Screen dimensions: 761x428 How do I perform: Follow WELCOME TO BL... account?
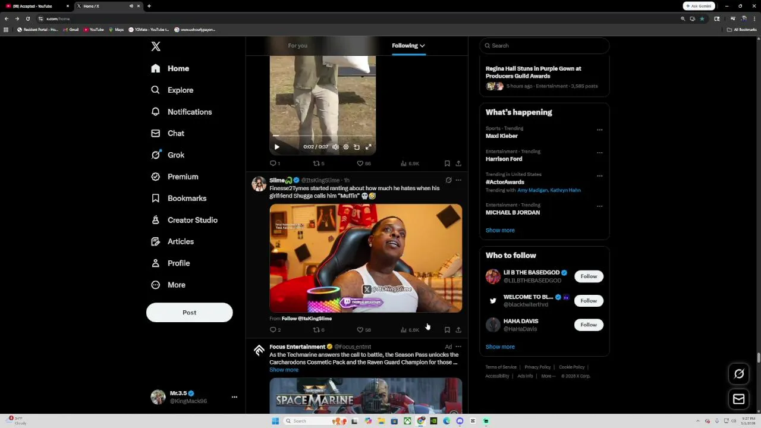click(589, 301)
